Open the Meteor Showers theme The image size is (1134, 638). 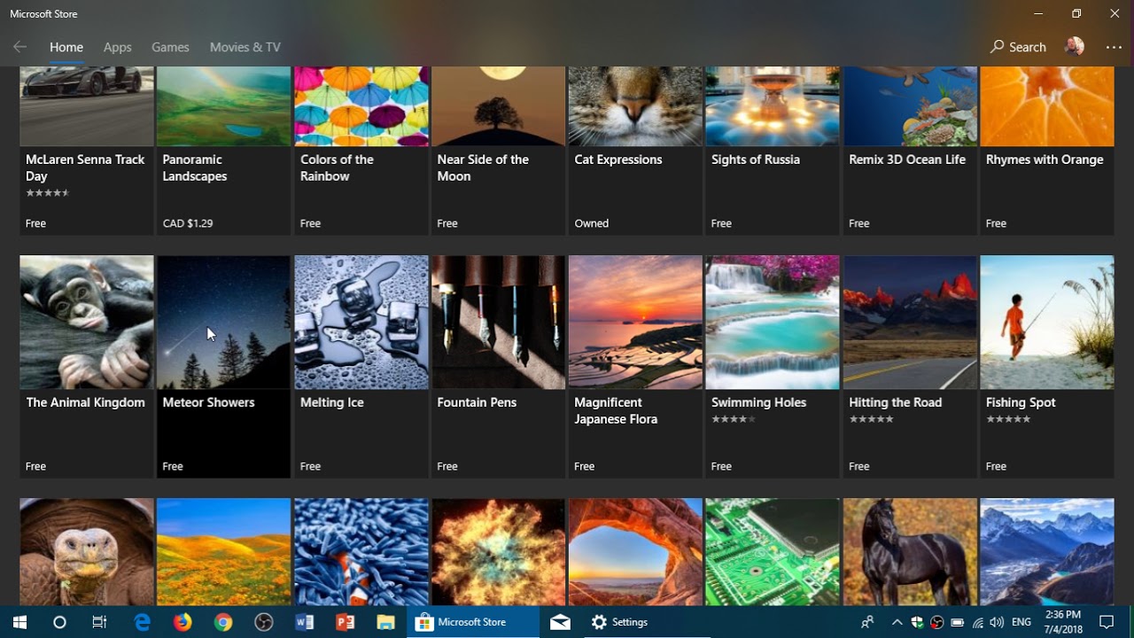[223, 367]
